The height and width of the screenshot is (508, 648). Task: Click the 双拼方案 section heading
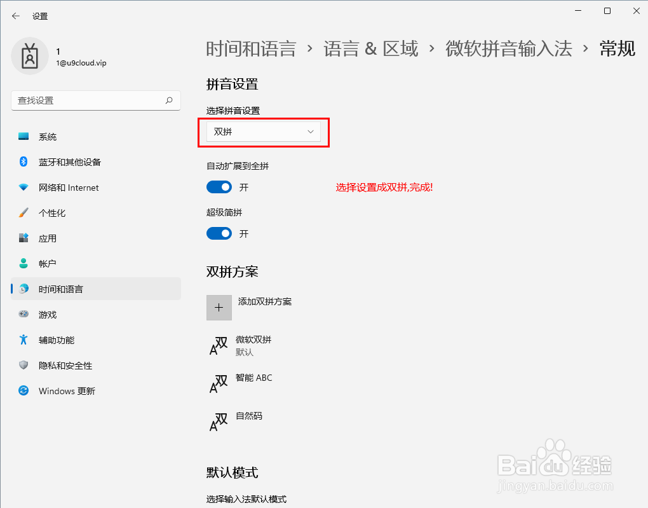(x=233, y=271)
